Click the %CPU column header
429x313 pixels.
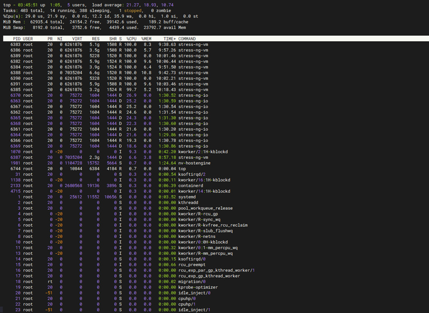point(131,39)
